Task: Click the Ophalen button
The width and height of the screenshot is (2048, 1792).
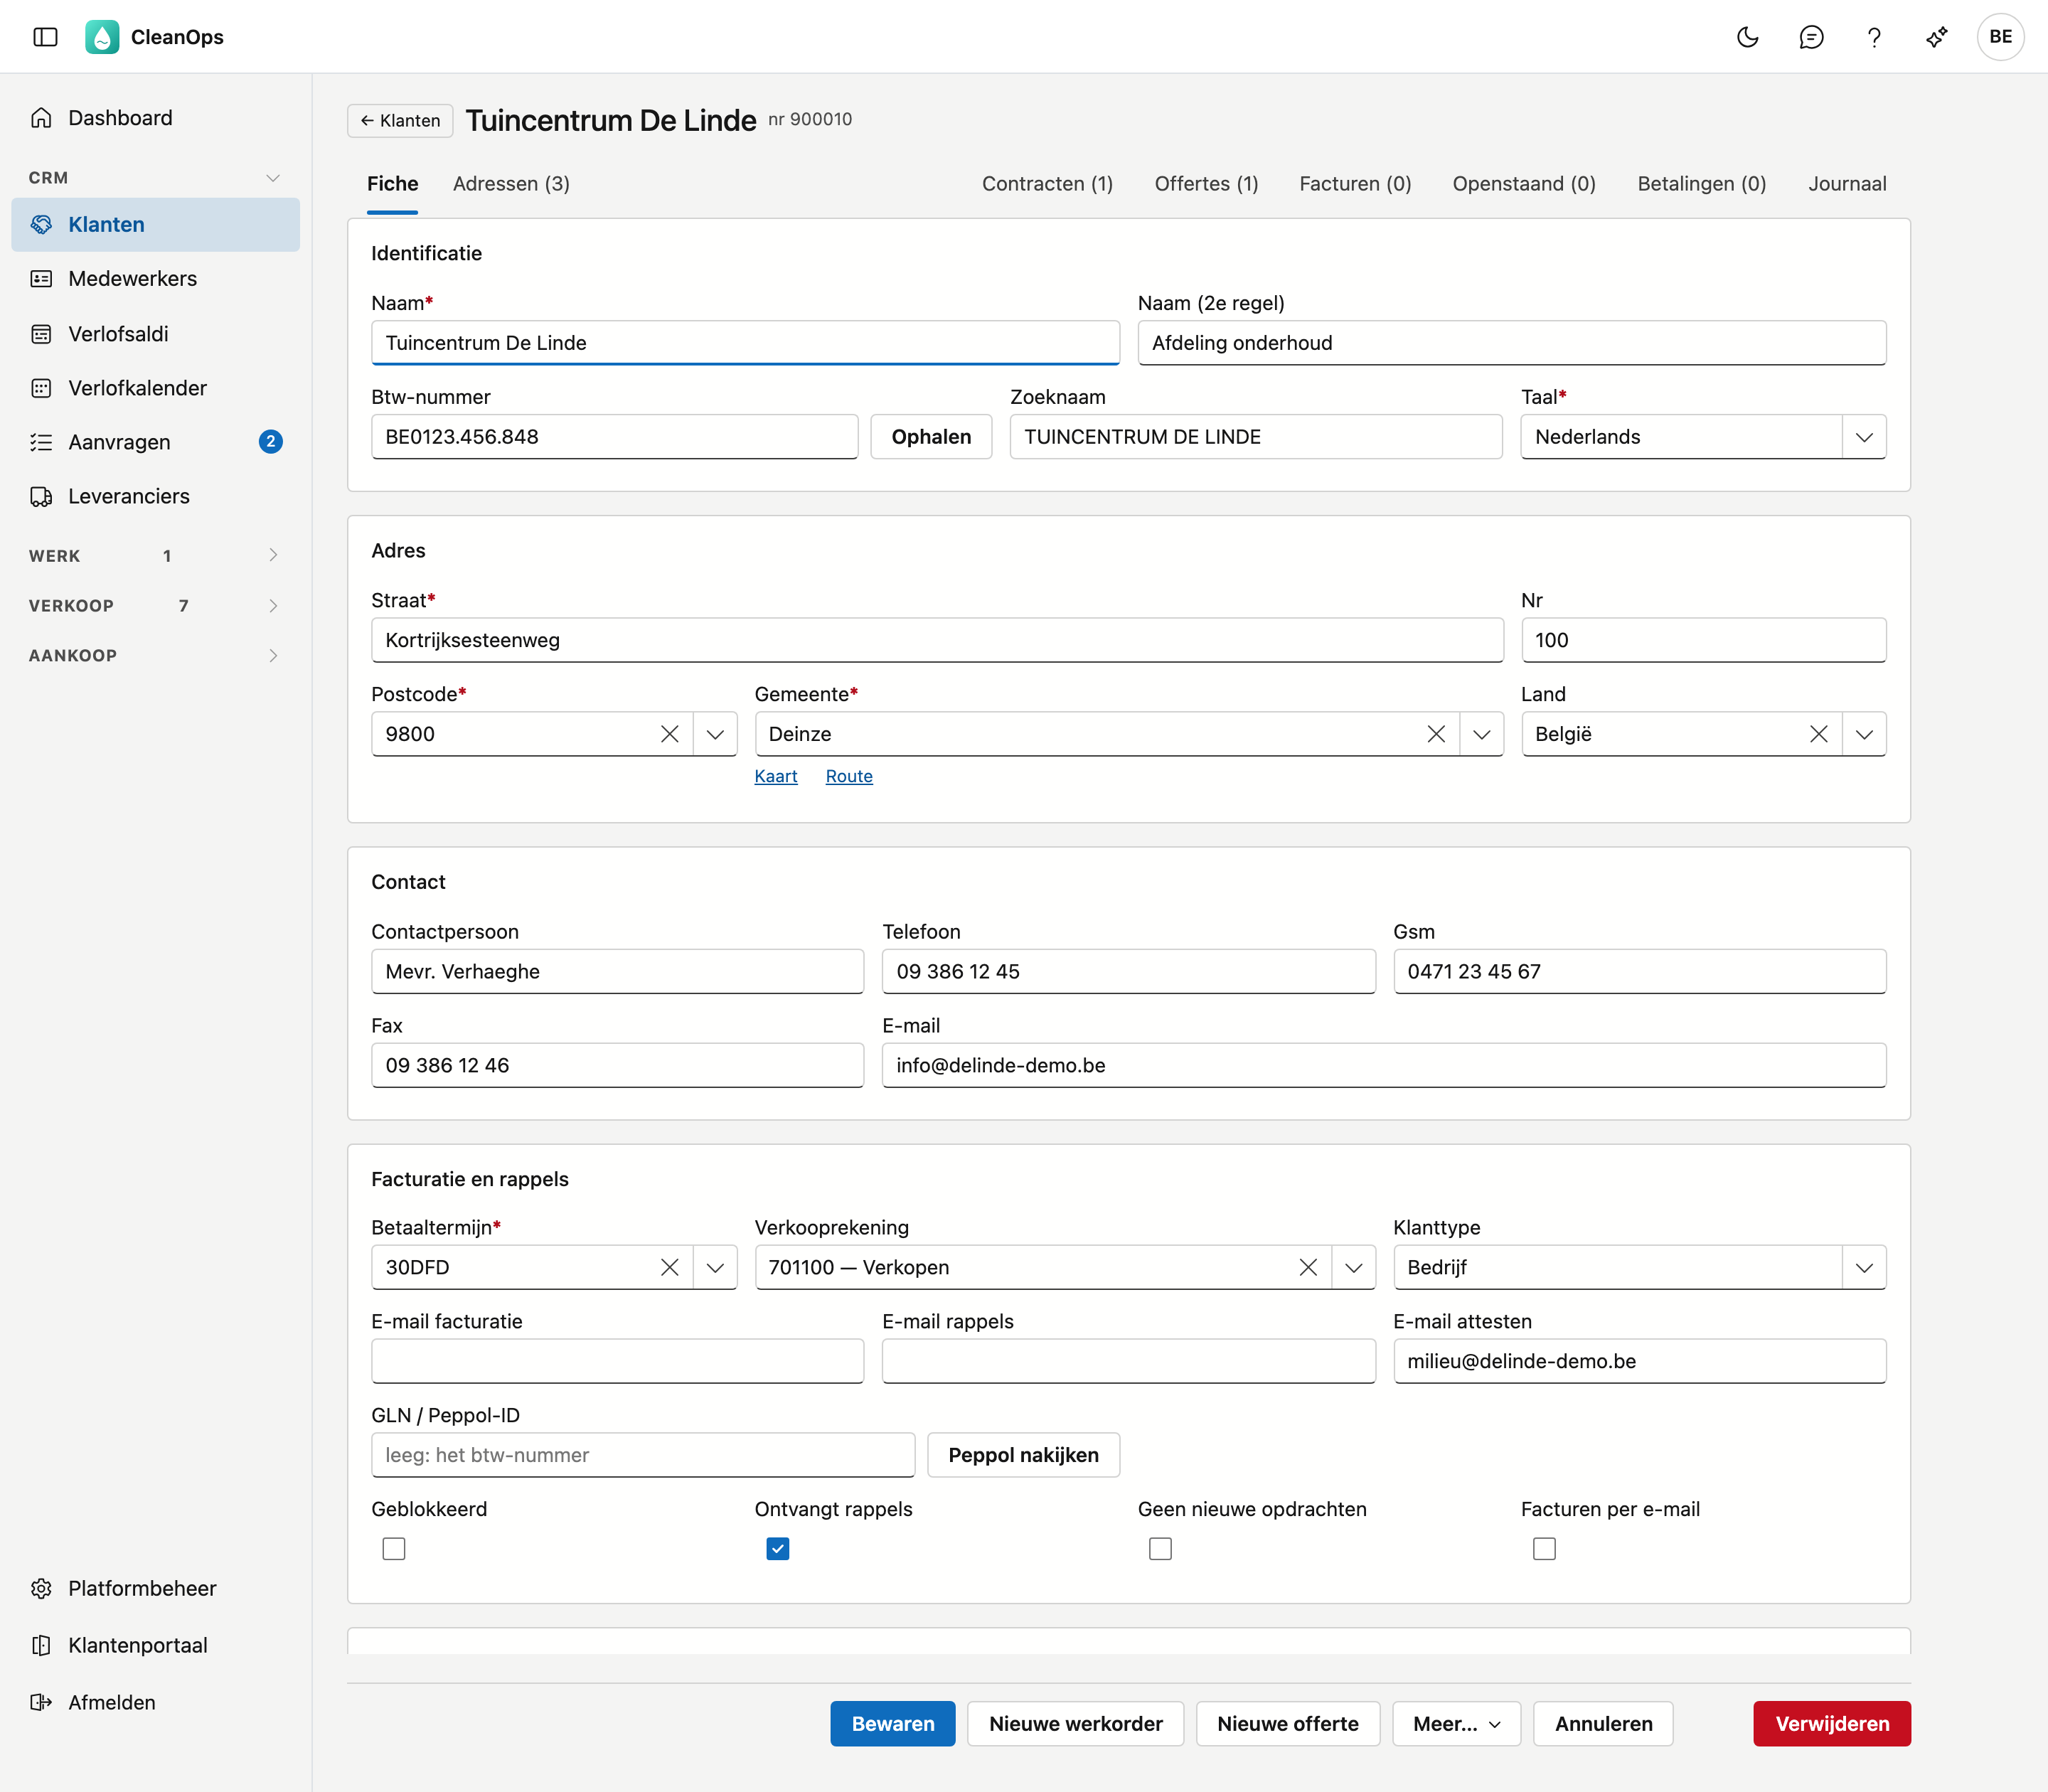Action: [x=931, y=437]
